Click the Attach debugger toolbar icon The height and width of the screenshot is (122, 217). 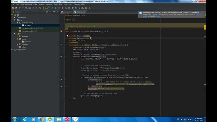tap(62, 8)
